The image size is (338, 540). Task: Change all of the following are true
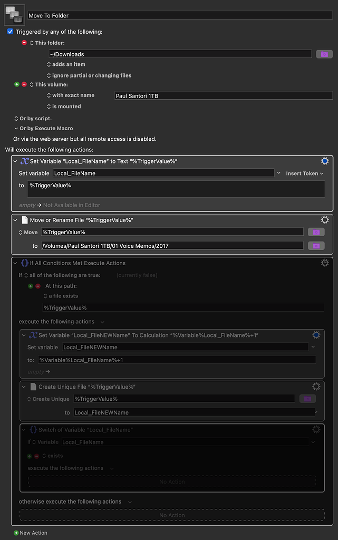[62, 275]
